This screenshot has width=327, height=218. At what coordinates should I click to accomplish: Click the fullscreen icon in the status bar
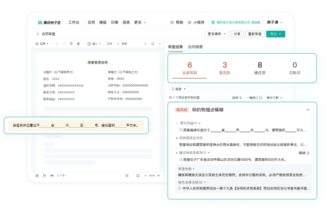(x=138, y=176)
